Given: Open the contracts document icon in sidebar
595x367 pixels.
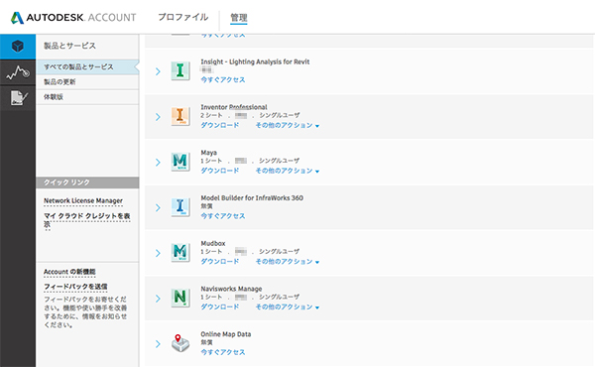Looking at the screenshot, I should click(18, 98).
